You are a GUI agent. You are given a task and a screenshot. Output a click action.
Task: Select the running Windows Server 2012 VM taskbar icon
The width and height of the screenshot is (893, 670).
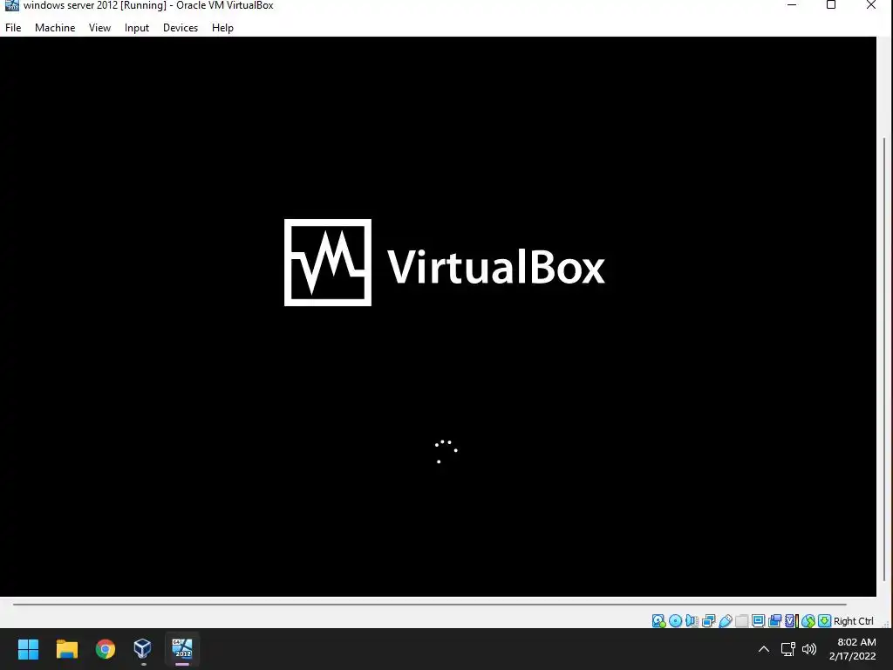pyautogui.click(x=182, y=649)
